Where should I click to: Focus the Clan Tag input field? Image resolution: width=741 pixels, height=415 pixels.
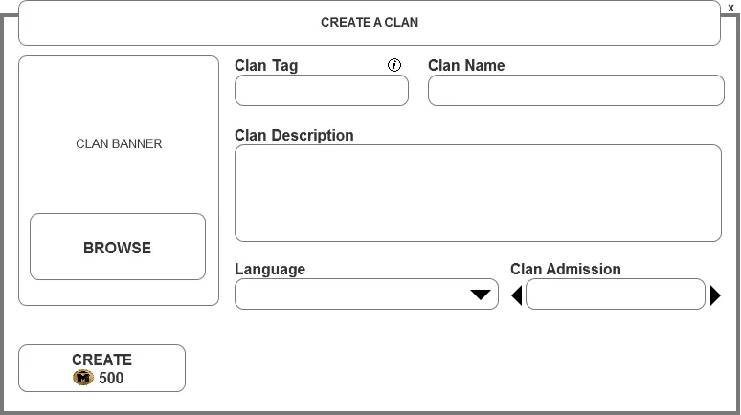pos(322,91)
